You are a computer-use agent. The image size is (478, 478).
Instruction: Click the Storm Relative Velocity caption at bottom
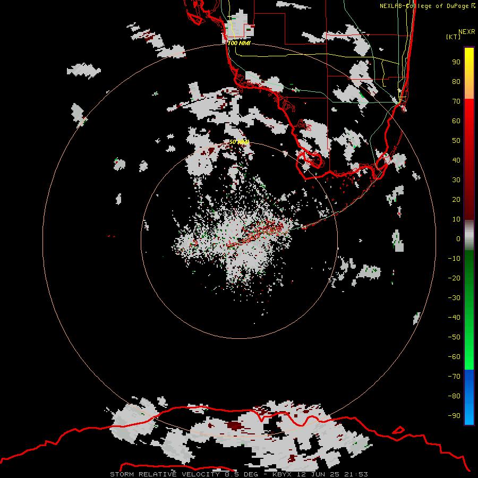click(238, 474)
